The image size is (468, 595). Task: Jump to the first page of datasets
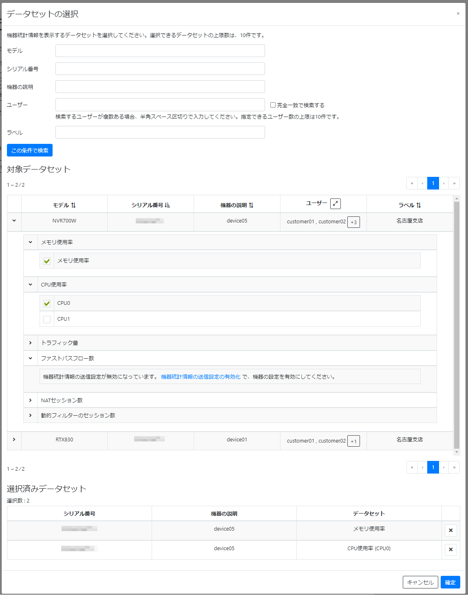pos(412,183)
